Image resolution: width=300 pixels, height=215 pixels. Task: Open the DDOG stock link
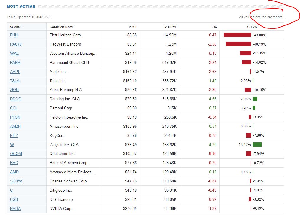pos(15,99)
